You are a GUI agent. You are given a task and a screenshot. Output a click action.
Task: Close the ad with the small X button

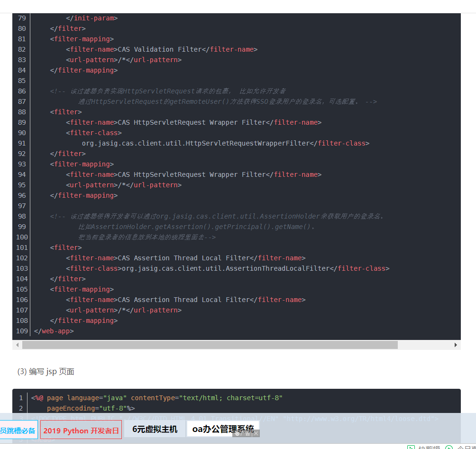[256, 433]
